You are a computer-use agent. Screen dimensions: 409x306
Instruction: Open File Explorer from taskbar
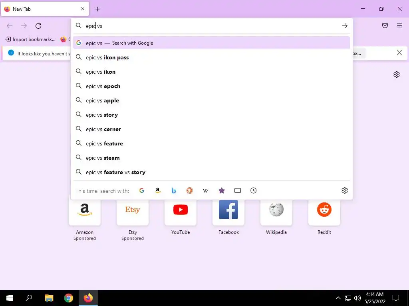(49, 298)
